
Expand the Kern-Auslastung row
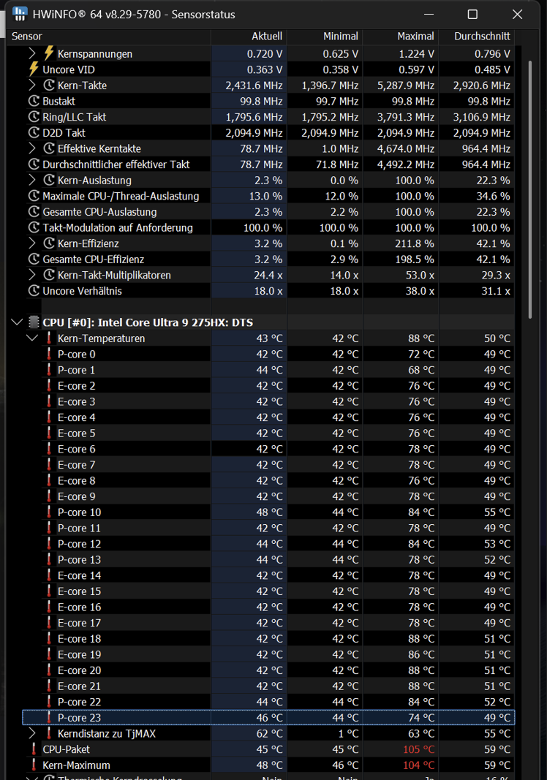coord(32,180)
